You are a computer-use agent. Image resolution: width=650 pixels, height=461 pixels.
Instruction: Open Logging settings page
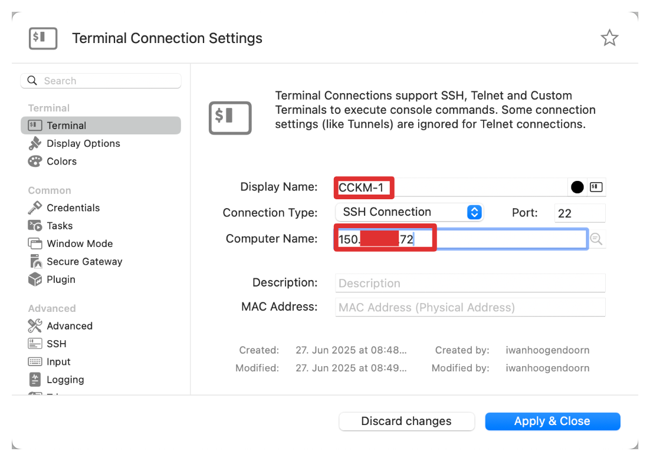pos(65,380)
